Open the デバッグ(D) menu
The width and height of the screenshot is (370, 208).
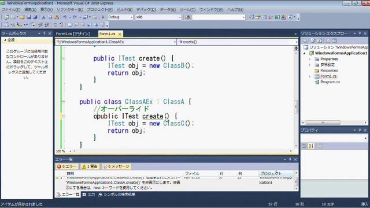(146, 10)
